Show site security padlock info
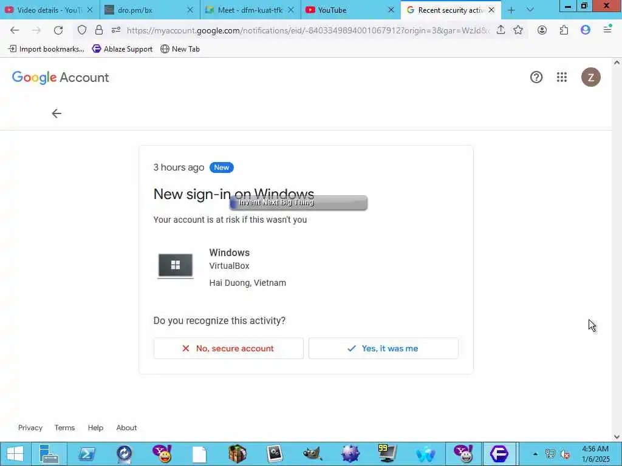 (99, 30)
